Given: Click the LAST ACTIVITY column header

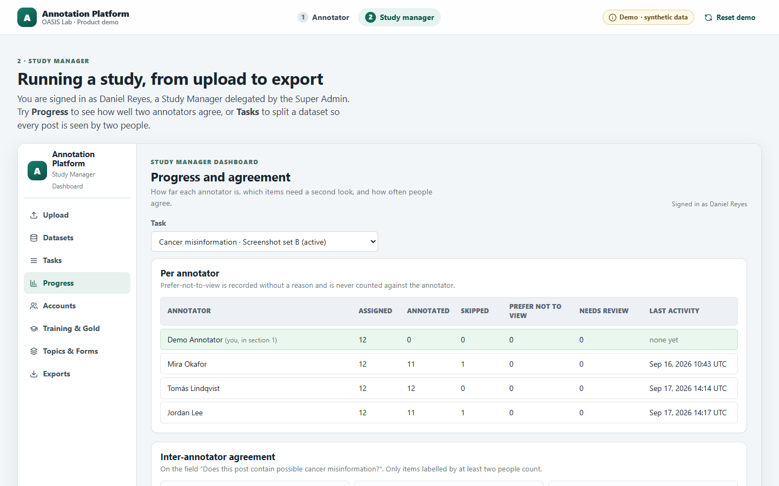Looking at the screenshot, I should click(674, 311).
